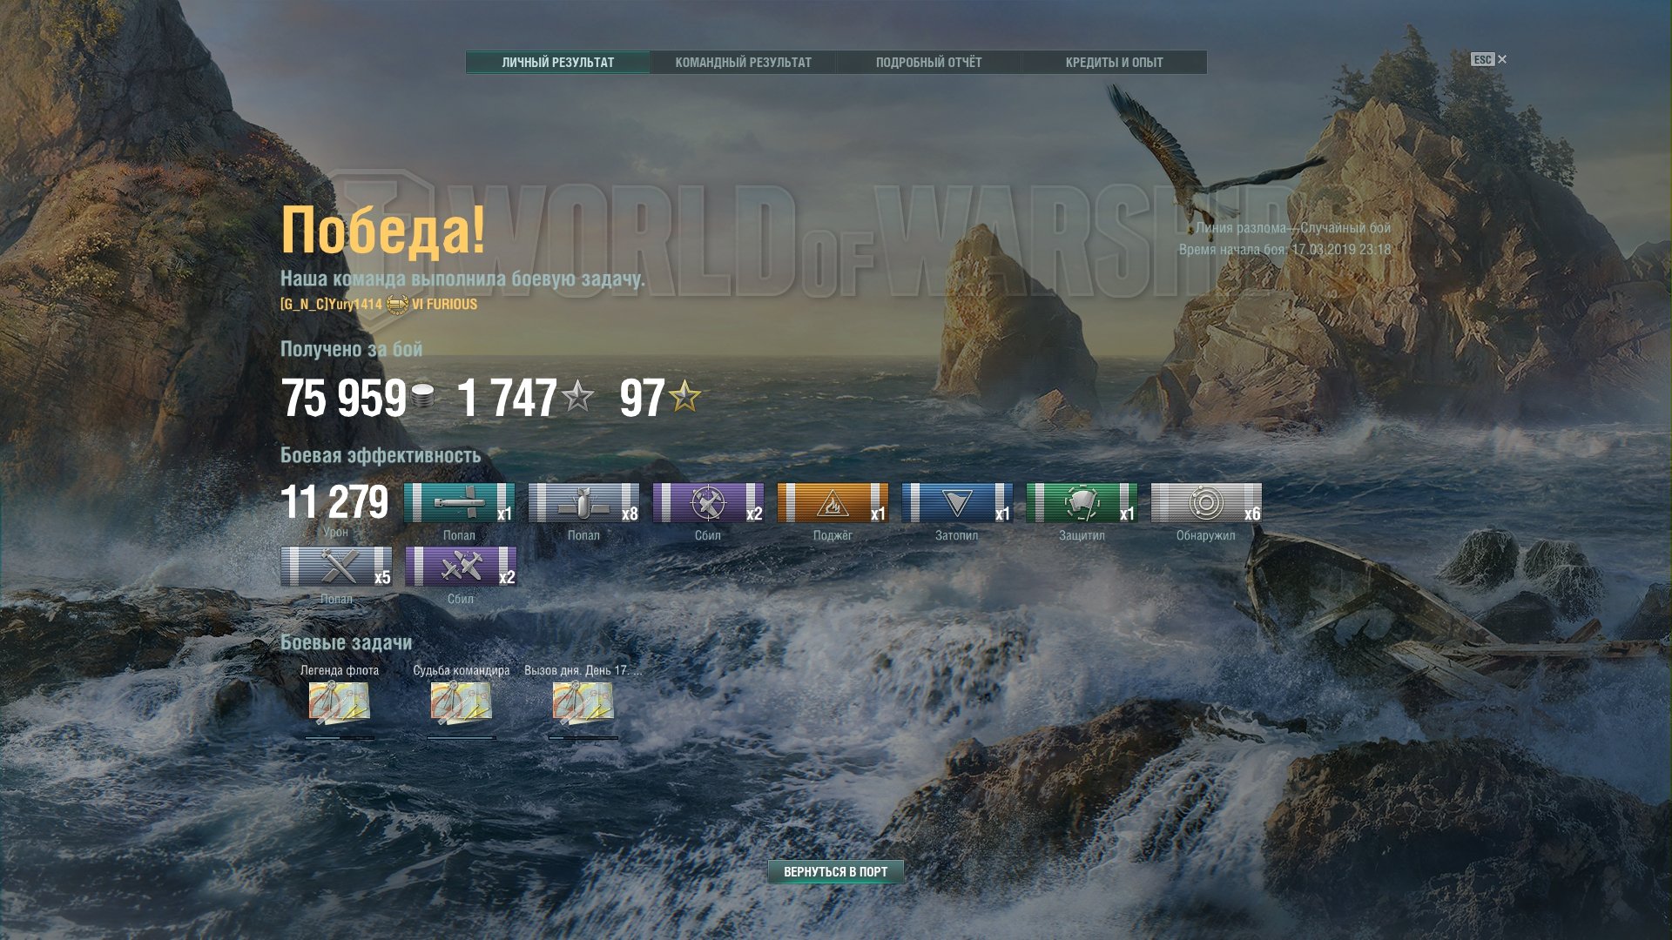Screen dimensions: 1672x940
Task: Click Вернуться в порт button
Action: click(835, 871)
